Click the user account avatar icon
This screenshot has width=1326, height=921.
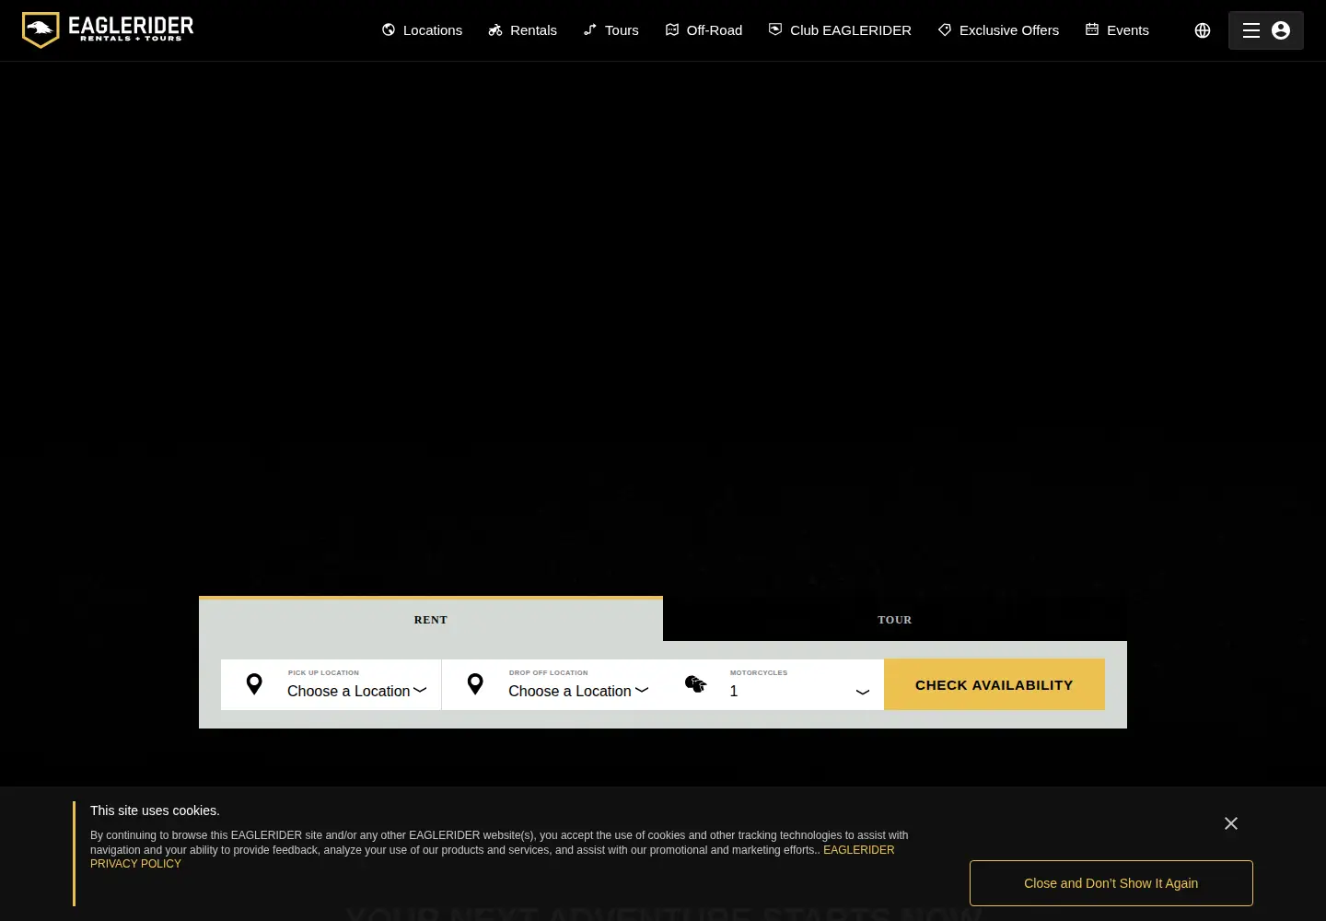point(1281,30)
